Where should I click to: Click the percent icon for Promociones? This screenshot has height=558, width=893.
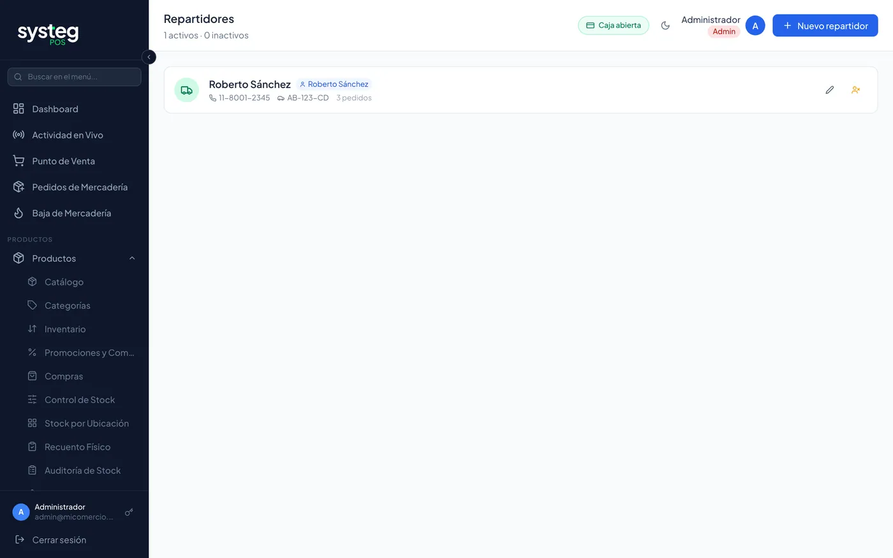[x=32, y=353]
